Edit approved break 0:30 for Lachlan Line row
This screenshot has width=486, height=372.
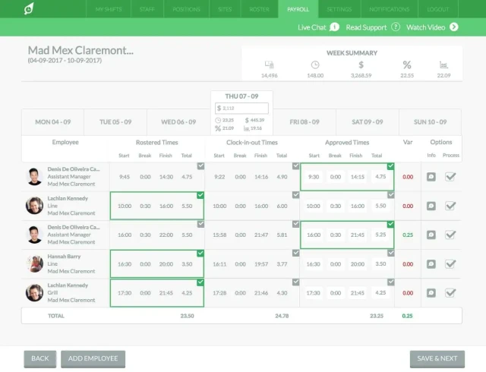336,206
